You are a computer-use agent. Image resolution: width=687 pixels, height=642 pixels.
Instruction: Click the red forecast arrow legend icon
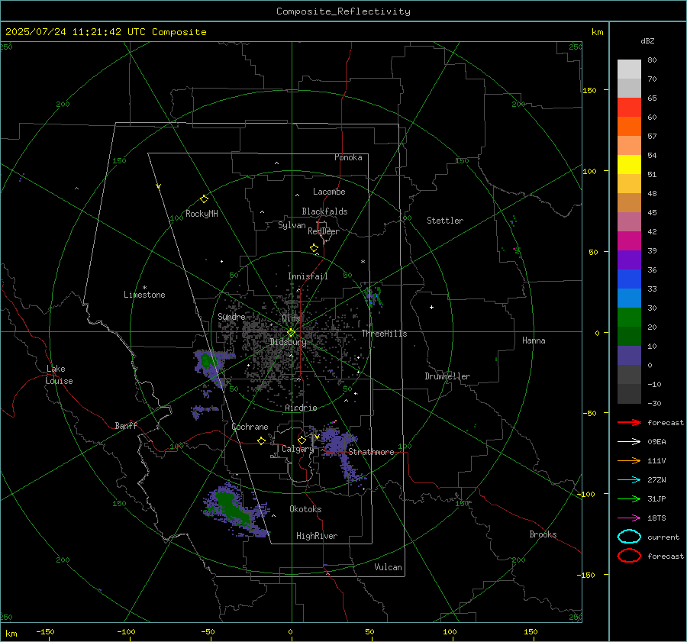coord(629,422)
